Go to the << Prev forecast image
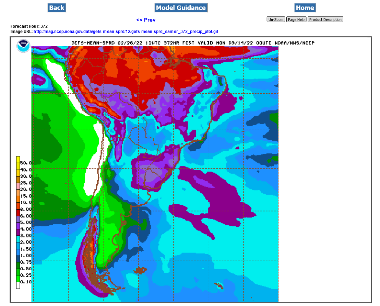The image size is (380, 306). click(x=146, y=20)
